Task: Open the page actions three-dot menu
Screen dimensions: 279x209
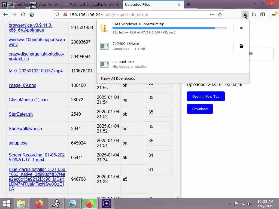Action: click(212, 15)
